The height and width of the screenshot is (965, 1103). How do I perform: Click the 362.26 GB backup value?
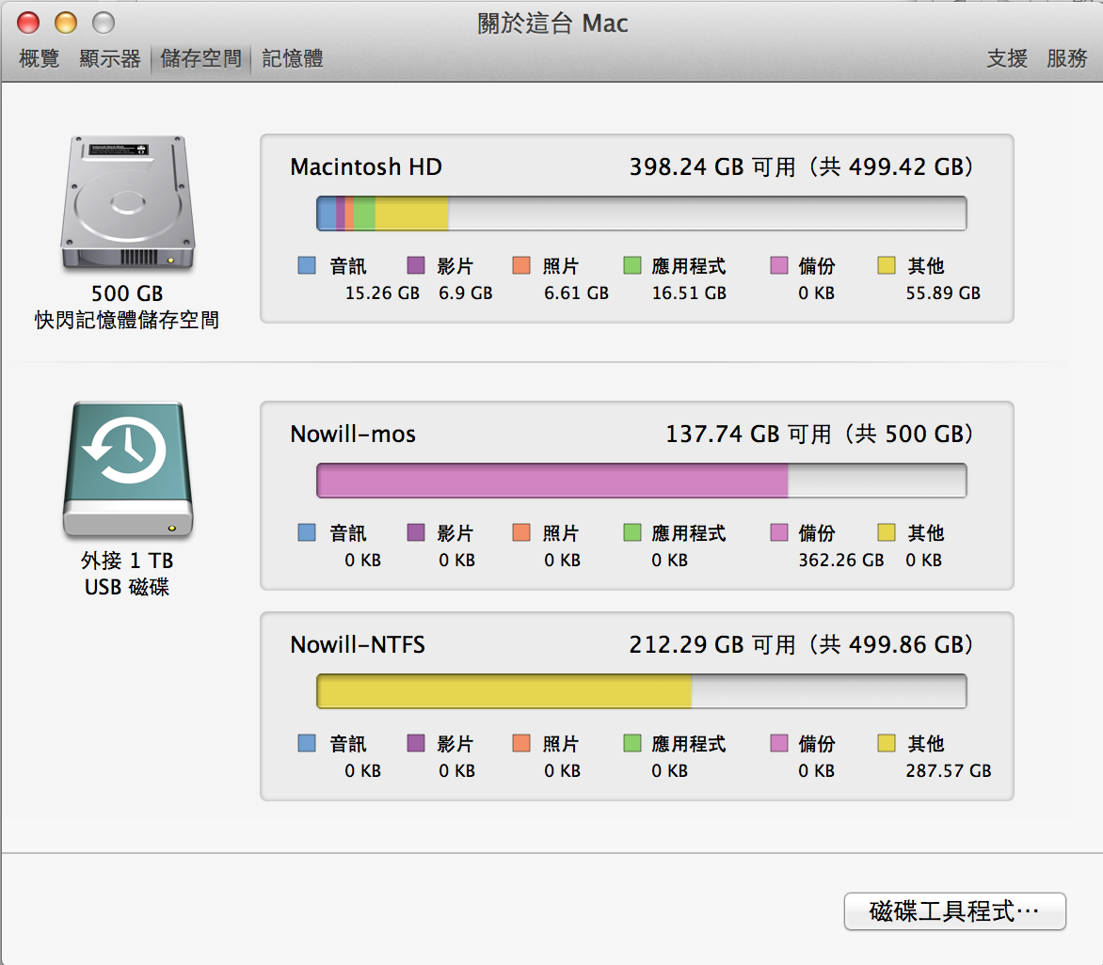pos(840,561)
